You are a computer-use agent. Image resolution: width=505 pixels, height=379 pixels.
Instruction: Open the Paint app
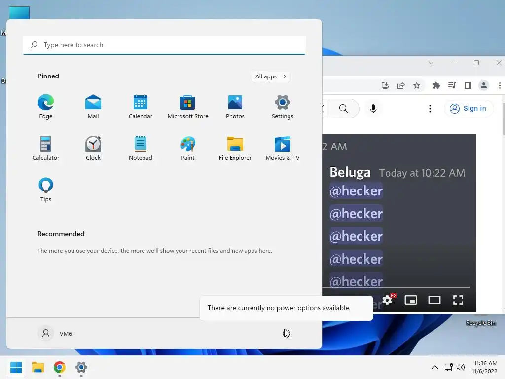click(188, 148)
